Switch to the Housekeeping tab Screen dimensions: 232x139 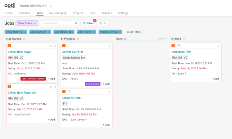click(57, 13)
